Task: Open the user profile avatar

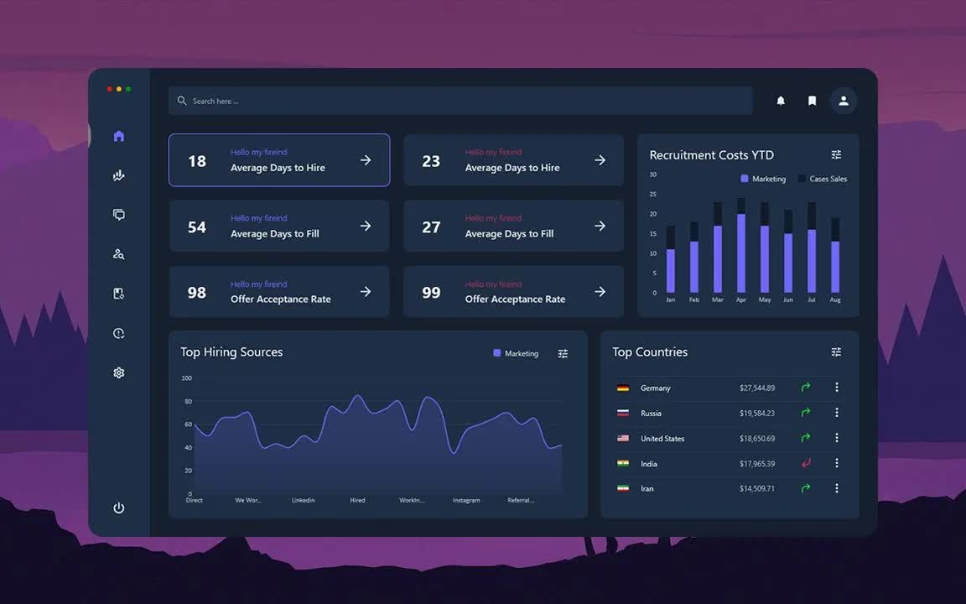Action: [844, 101]
